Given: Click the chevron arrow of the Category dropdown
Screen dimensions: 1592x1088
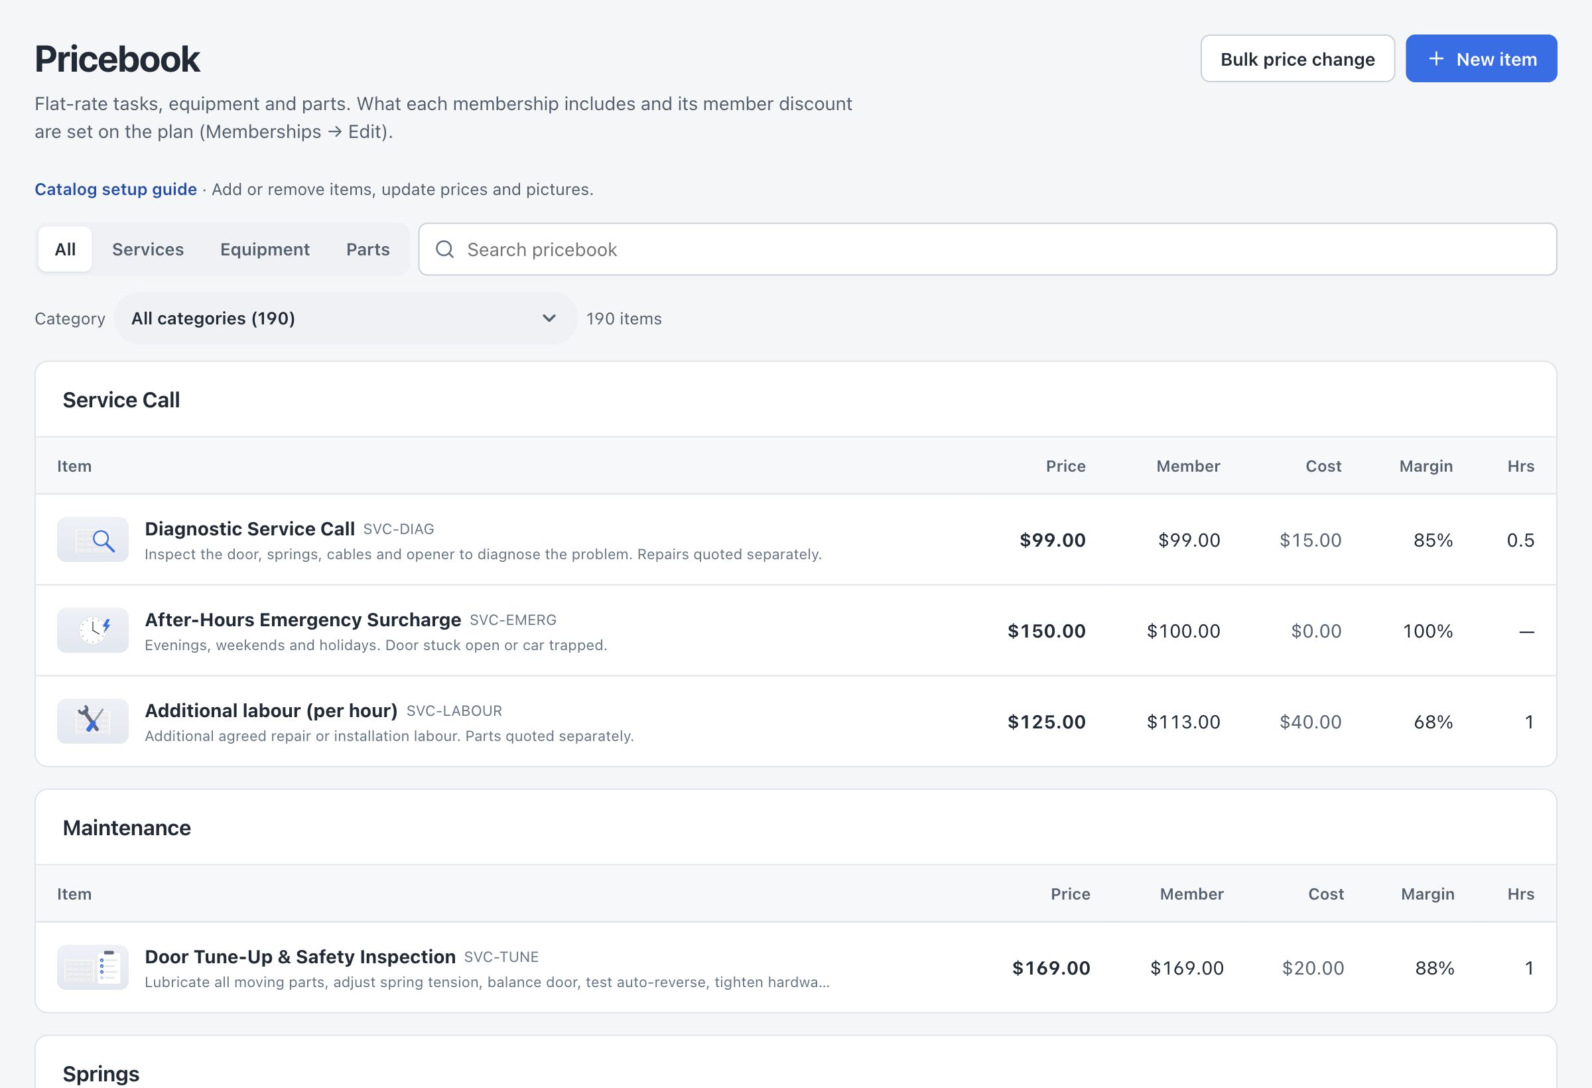Looking at the screenshot, I should [x=549, y=318].
